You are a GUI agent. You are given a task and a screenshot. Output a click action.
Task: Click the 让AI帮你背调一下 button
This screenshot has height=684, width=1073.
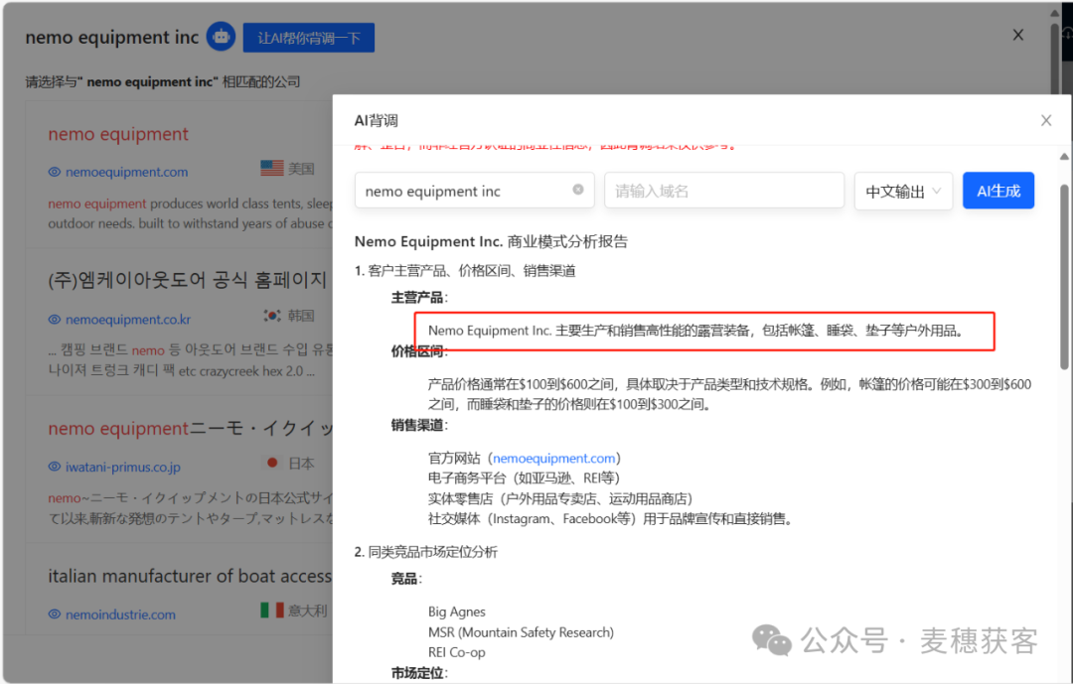(x=309, y=38)
